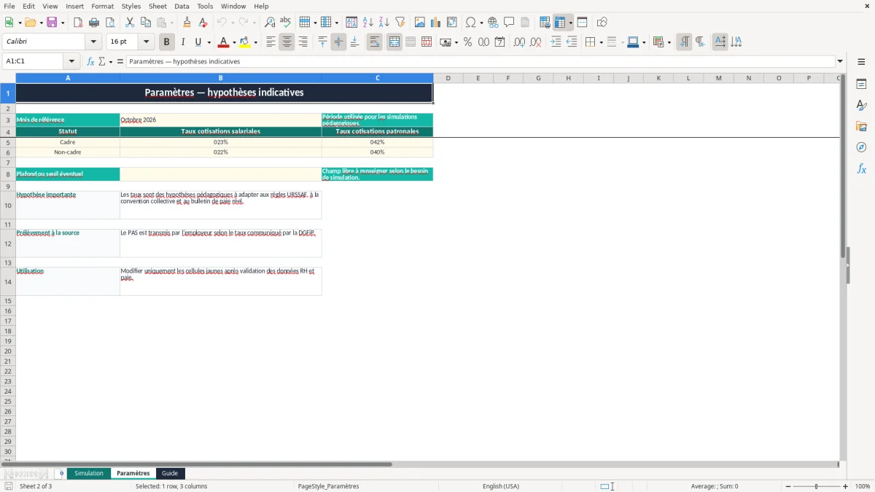The image size is (875, 492).
Task: Expand the font size dropdown
Action: tap(146, 42)
